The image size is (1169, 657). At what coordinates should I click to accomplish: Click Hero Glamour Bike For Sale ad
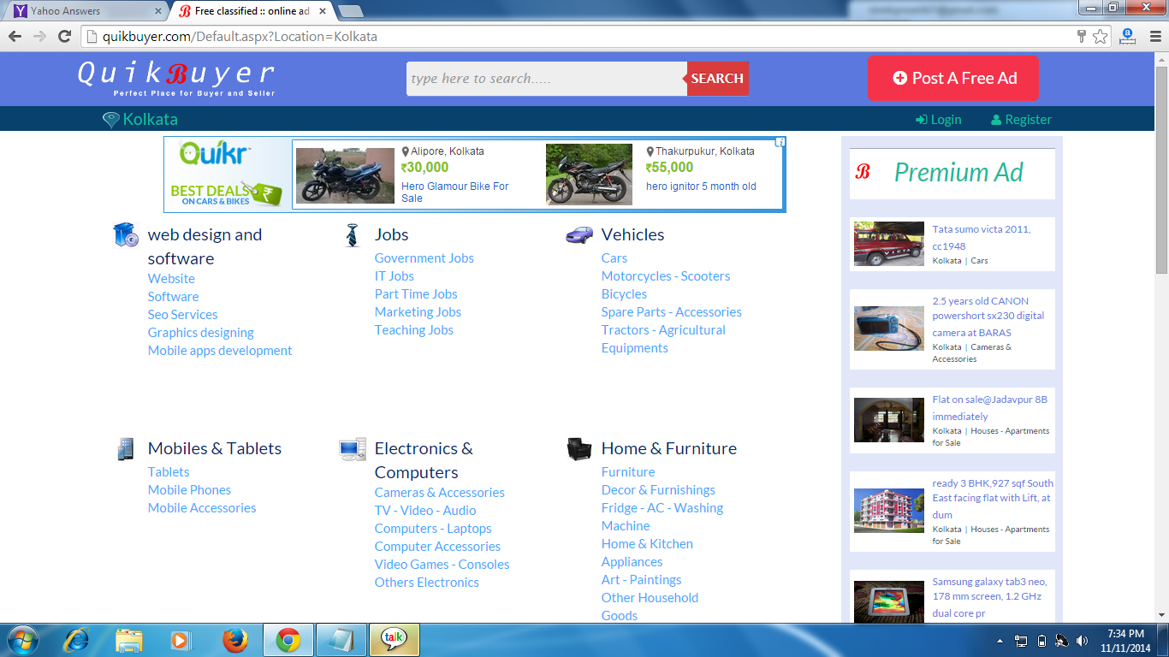454,192
